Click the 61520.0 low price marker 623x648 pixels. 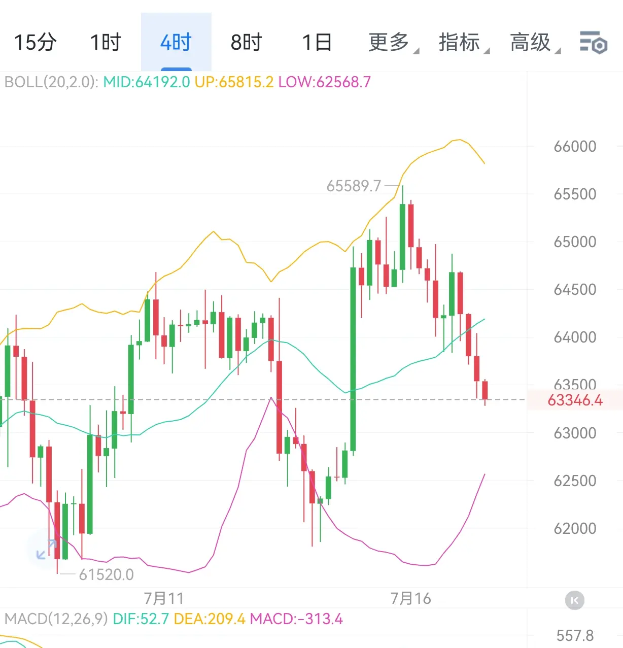pyautogui.click(x=107, y=574)
